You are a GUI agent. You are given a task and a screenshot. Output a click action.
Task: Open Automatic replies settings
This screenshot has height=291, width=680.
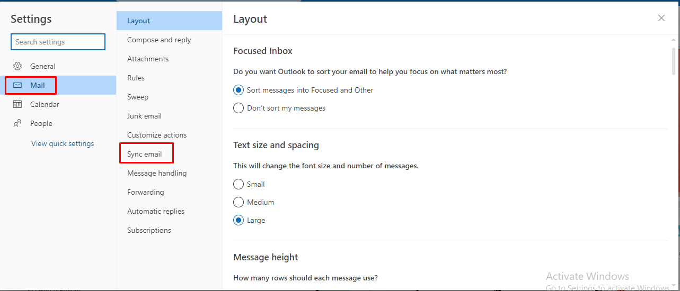(x=156, y=211)
